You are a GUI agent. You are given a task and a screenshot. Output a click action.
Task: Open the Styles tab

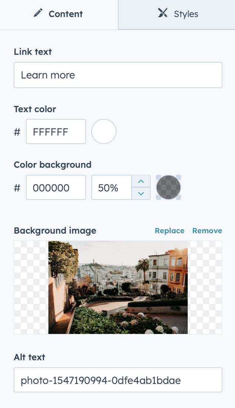tap(177, 14)
